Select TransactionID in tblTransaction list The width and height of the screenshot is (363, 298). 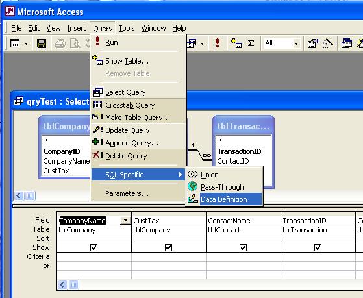244,151
